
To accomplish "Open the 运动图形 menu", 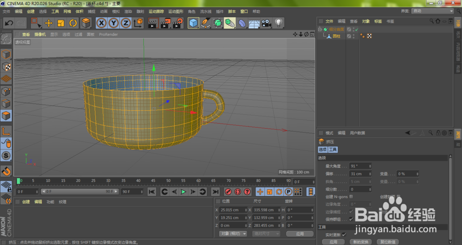I will click(x=176, y=11).
